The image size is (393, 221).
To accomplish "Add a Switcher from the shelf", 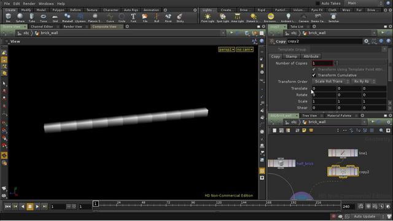I will pyautogui.click(x=333, y=18).
